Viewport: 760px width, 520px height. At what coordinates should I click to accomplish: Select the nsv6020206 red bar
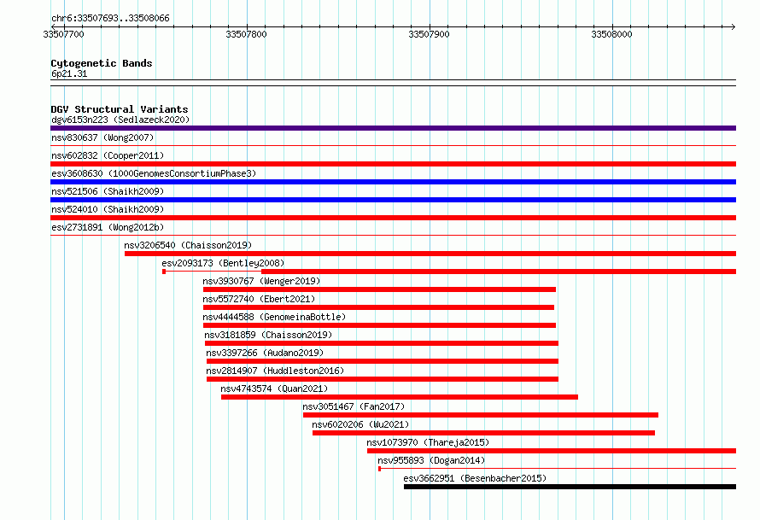point(483,433)
